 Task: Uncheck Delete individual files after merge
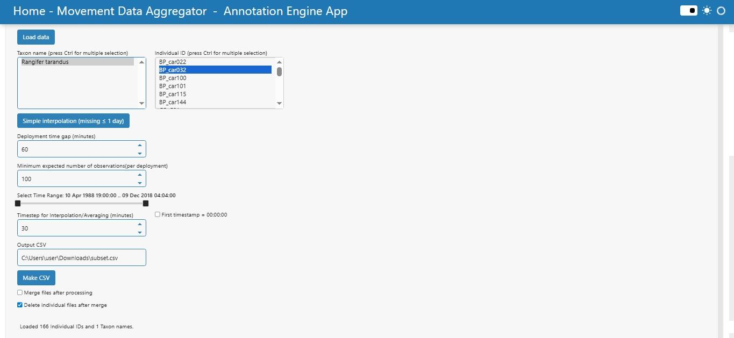pos(20,305)
